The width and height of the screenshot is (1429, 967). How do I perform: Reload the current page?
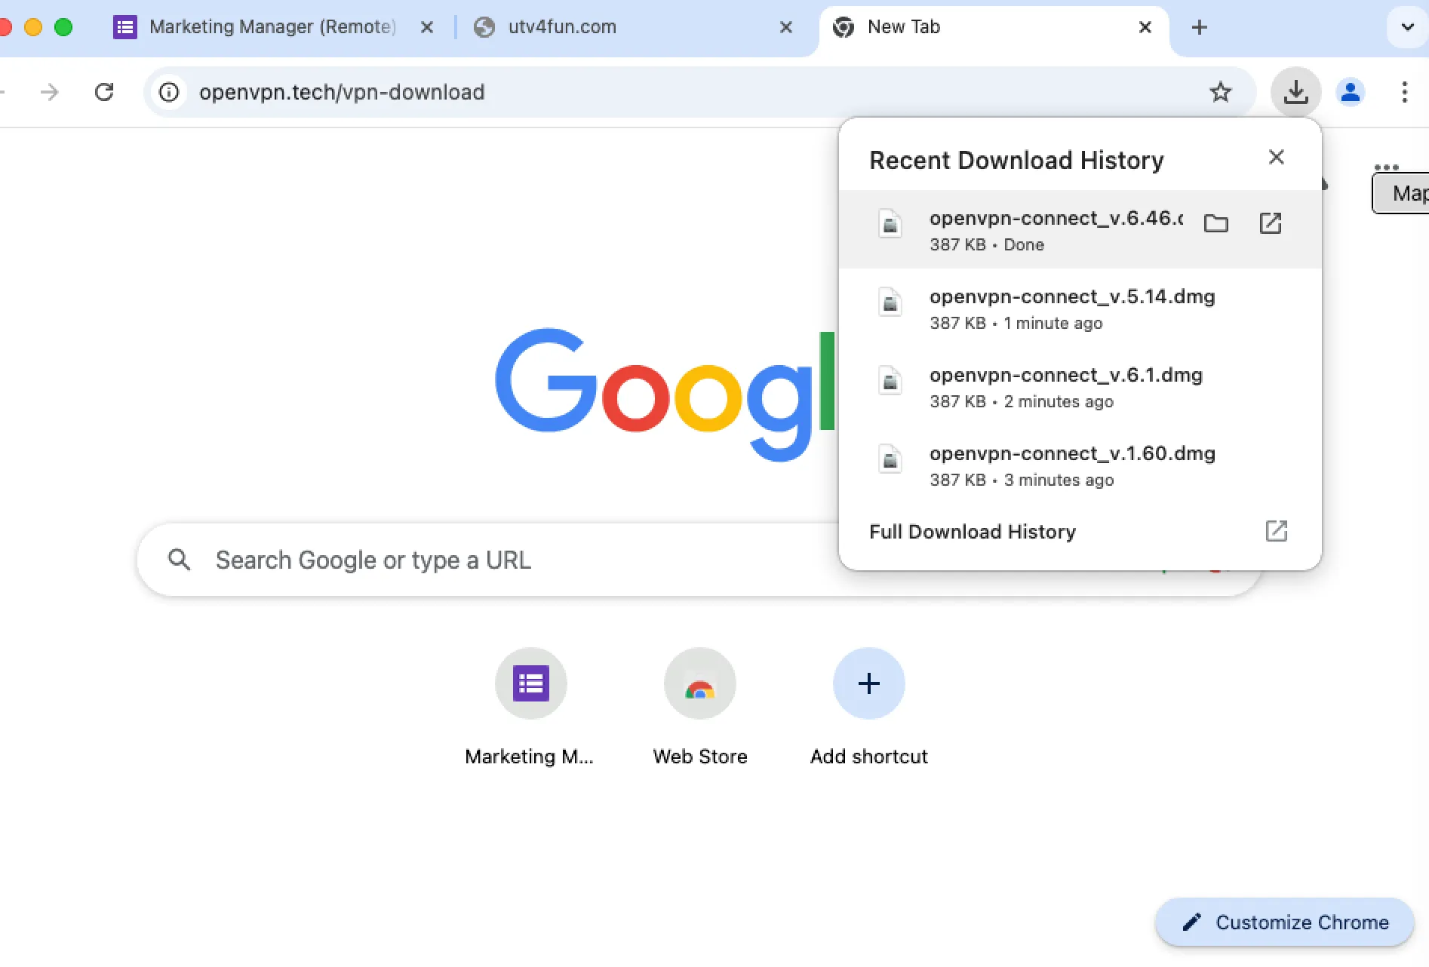[104, 92]
